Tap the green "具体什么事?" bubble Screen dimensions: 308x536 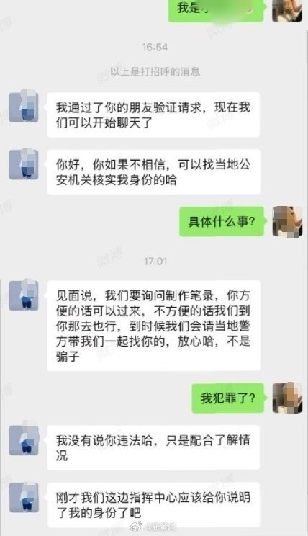[222, 221]
